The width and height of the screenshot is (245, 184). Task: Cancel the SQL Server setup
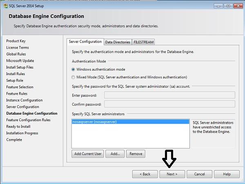pyautogui.click(x=199, y=174)
